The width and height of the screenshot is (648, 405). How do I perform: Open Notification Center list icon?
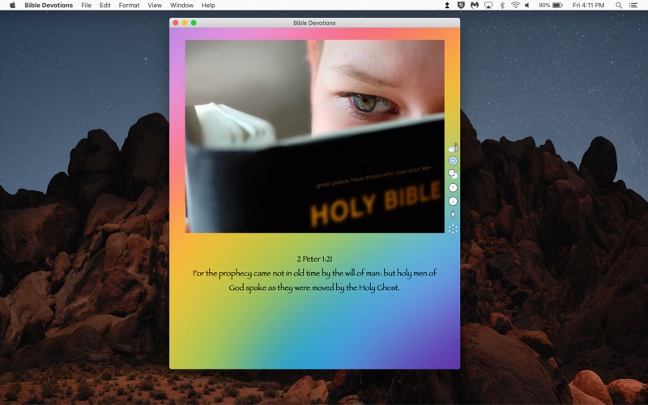[633, 5]
